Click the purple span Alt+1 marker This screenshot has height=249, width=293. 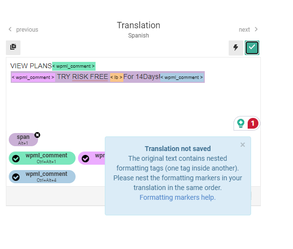coord(23,139)
